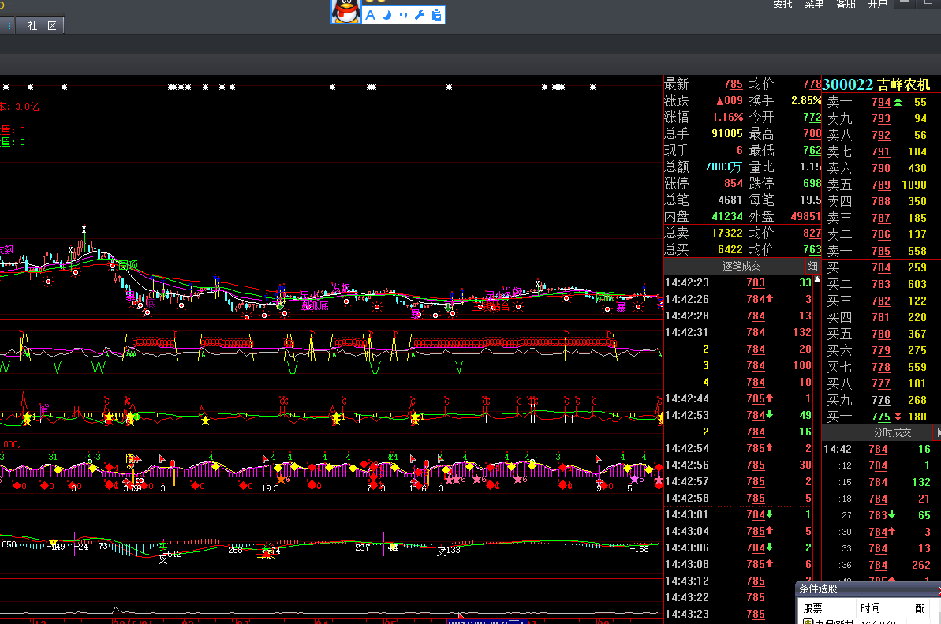
Task: Click the 换手 turnover value 2.85%
Action: pos(806,101)
